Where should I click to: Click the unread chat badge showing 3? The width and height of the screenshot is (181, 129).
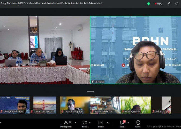[x=124, y=121]
